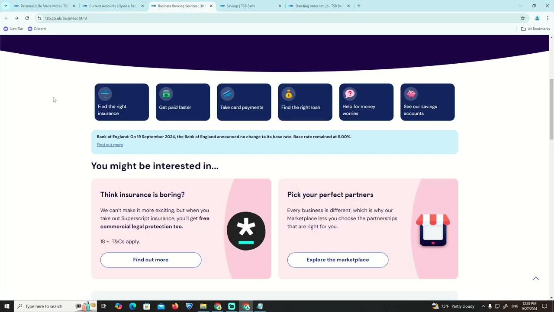Open a new tab with the plus button
Viewport: 554px width, 312px height.
click(x=359, y=6)
